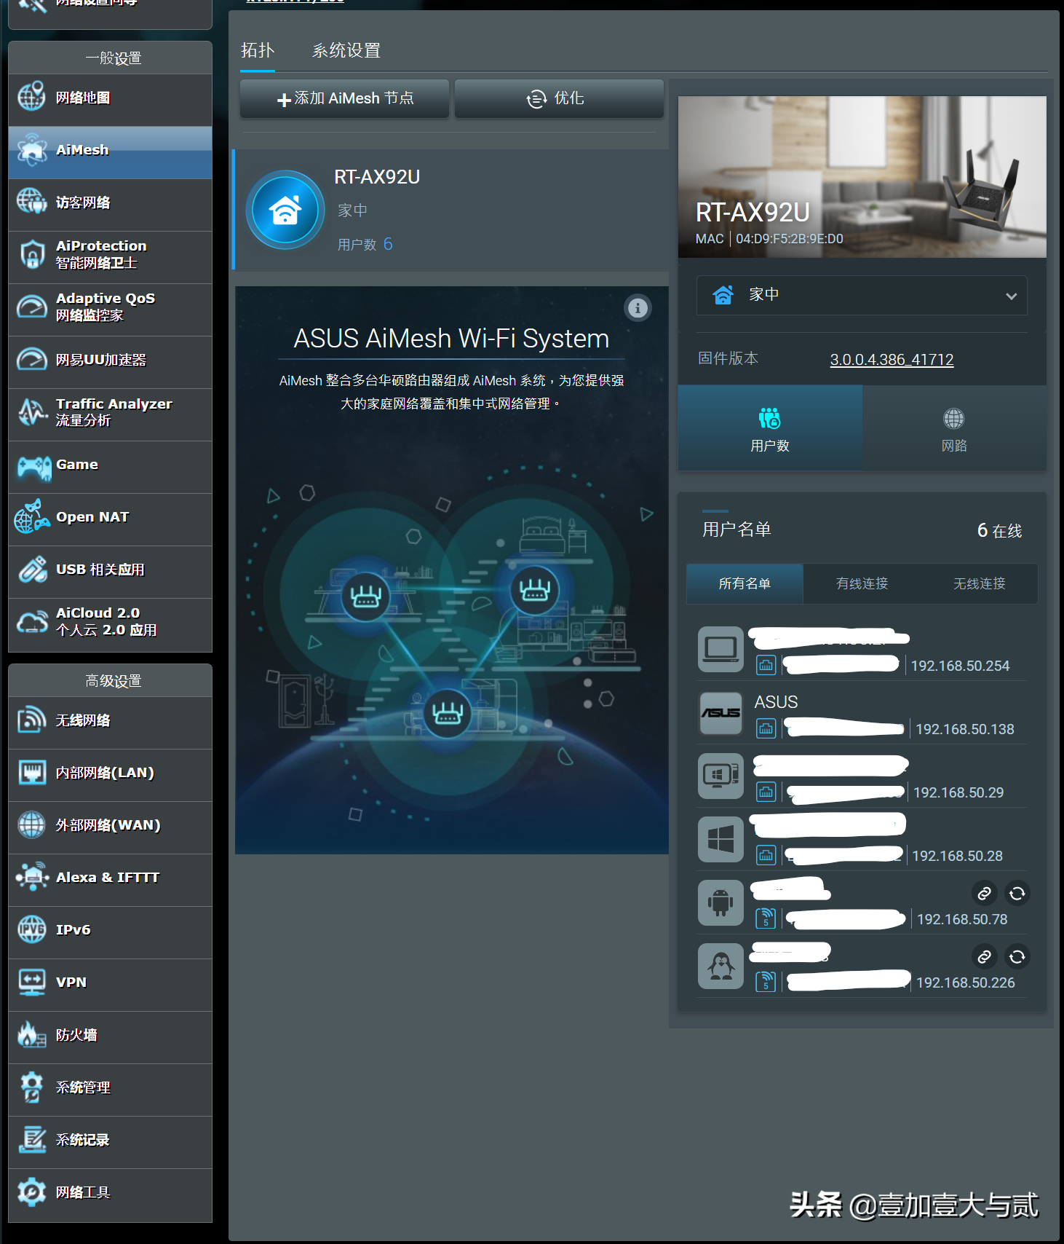The image size is (1064, 1244).
Task: Filter to 有线连接 wired clients
Action: [862, 583]
